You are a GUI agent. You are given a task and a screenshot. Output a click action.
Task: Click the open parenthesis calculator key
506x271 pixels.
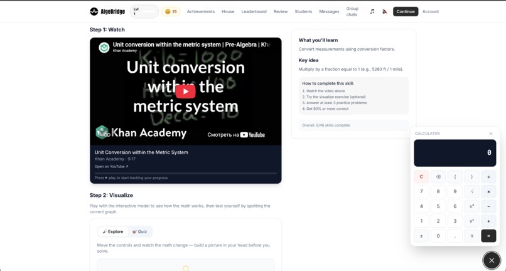tap(455, 177)
